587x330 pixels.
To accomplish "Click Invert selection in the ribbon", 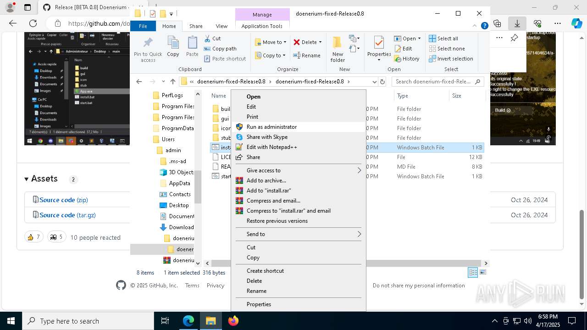I will point(451,59).
